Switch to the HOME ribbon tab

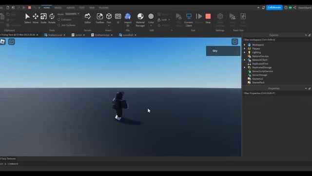(47, 8)
